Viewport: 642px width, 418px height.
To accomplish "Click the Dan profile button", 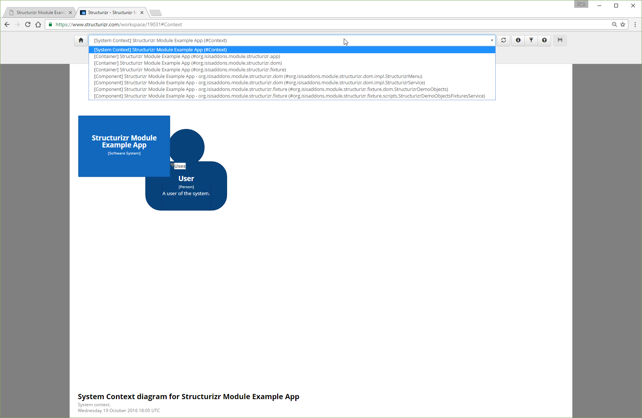I will click(581, 4).
